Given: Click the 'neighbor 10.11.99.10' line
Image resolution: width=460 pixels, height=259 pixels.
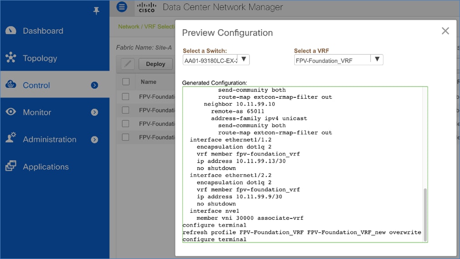Looking at the screenshot, I should click(x=240, y=104).
